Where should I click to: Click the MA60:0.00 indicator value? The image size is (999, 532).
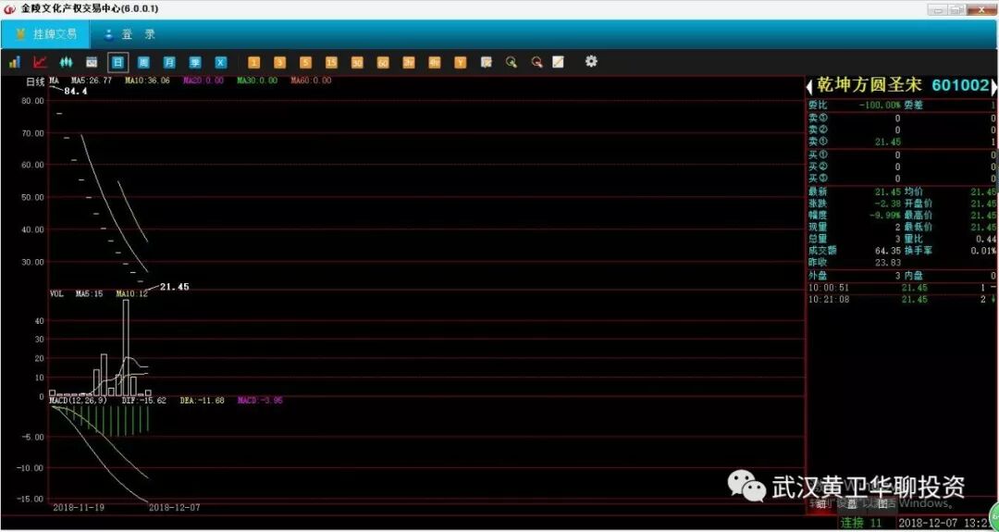pyautogui.click(x=311, y=80)
